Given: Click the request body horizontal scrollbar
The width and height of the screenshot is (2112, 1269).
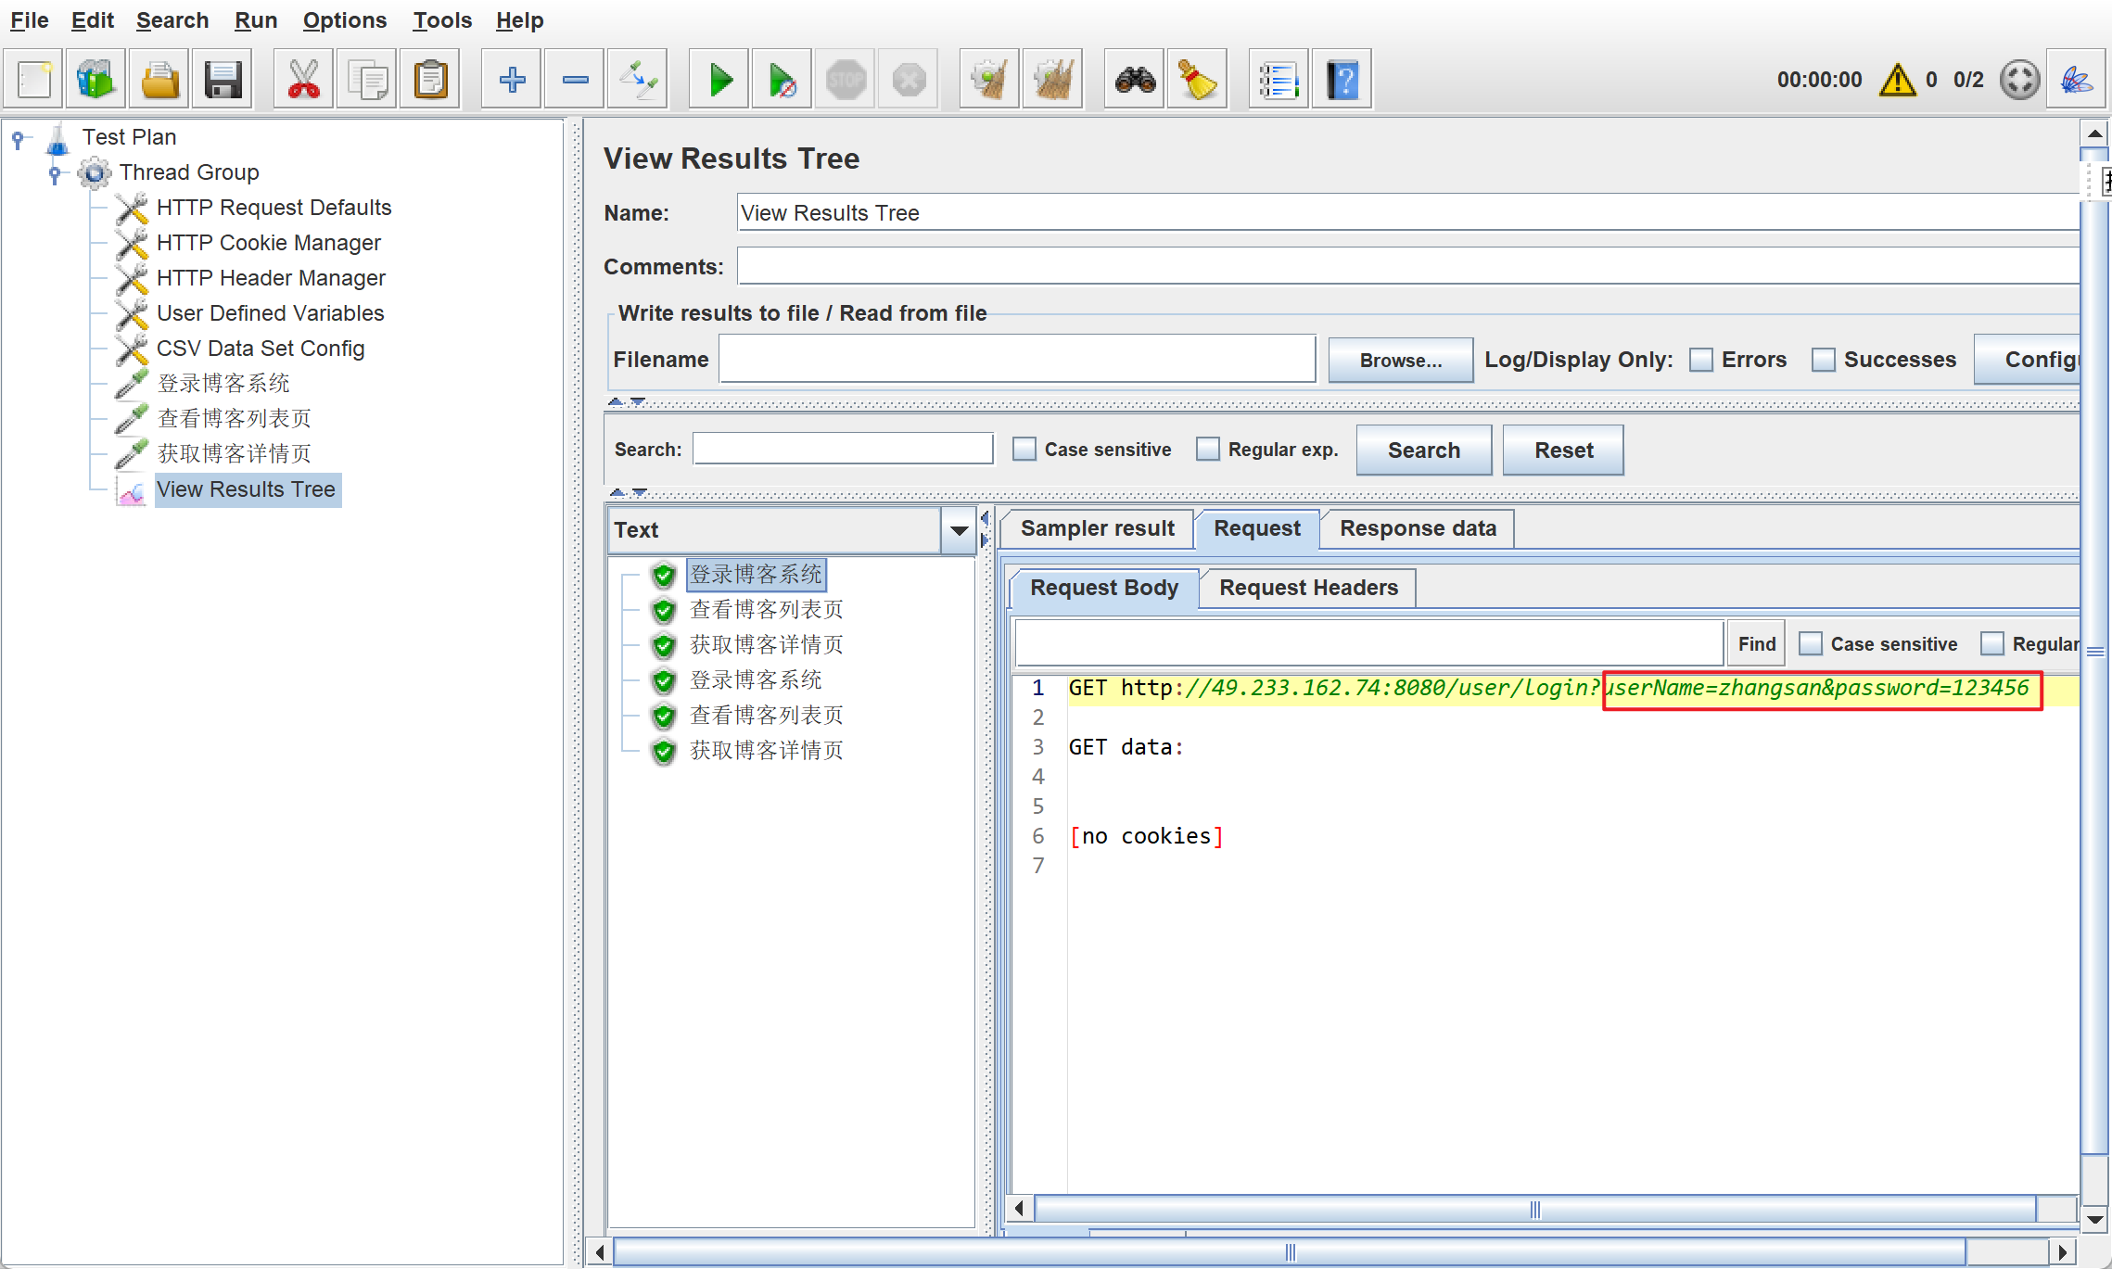Looking at the screenshot, I should click(1534, 1209).
